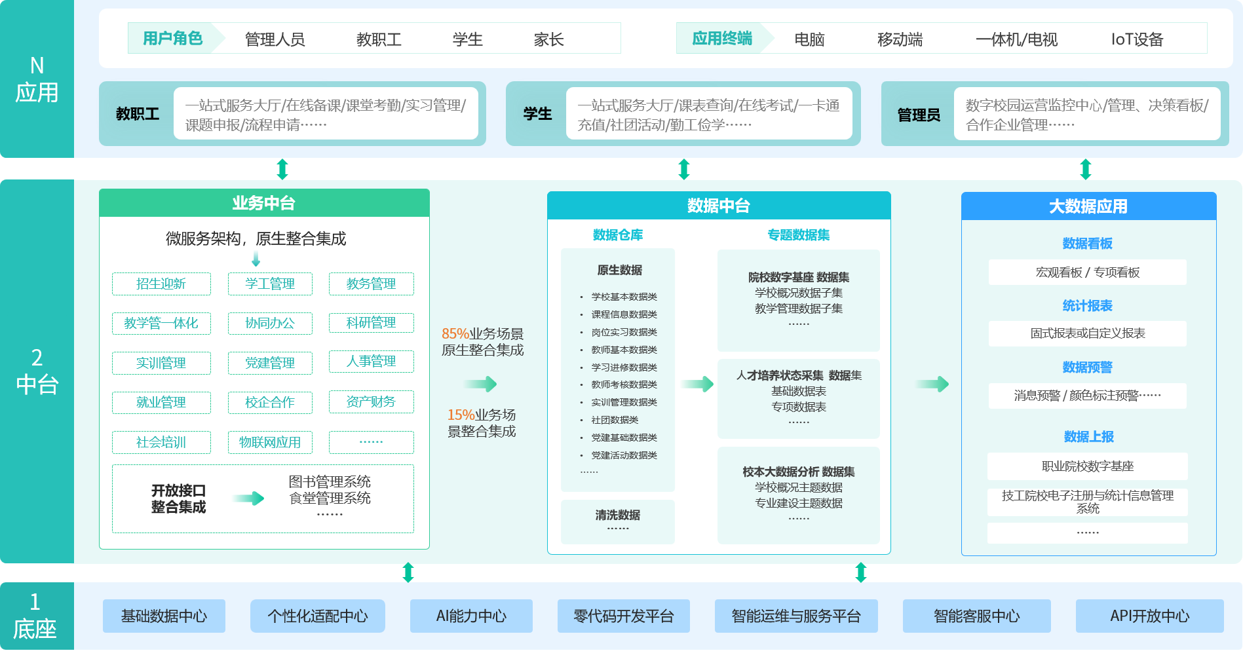
Task: Click the 宏观看板 / 专项看板 panel
Action: click(1086, 272)
